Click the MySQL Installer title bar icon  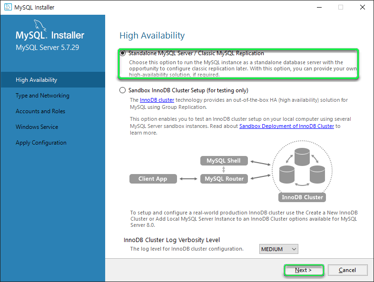pos(8,7)
